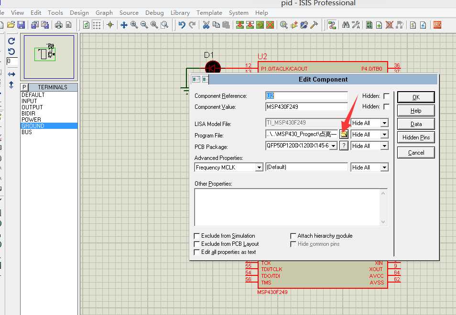Open the Library menu
Image resolution: width=456 pixels, height=315 pixels.
[x=180, y=13]
